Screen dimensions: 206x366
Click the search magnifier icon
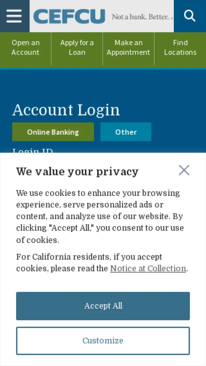[x=190, y=16]
